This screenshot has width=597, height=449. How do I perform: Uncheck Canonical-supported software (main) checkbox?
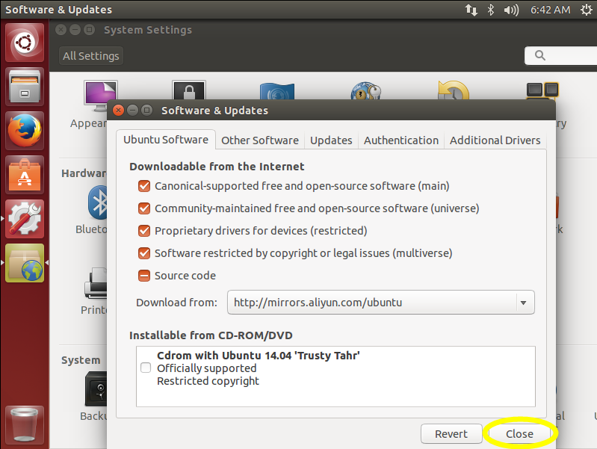pyautogui.click(x=144, y=186)
